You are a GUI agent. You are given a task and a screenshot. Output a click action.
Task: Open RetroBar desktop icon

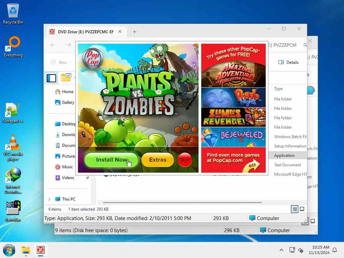(x=13, y=211)
